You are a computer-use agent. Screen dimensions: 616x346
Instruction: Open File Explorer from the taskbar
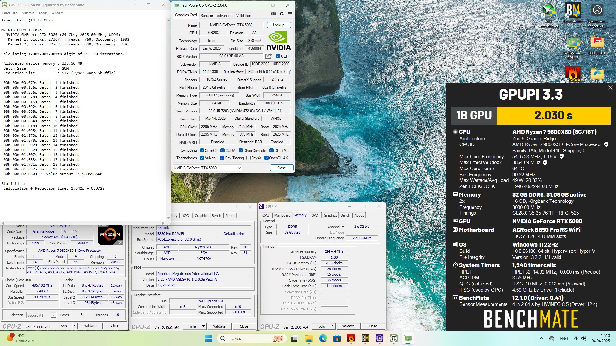(x=309, y=338)
